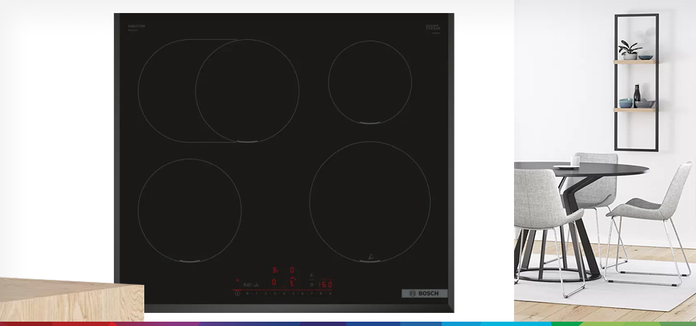The width and height of the screenshot is (696, 326).
Task: Tap the frying sensor pan icon above the timer
Action: [x=312, y=275]
